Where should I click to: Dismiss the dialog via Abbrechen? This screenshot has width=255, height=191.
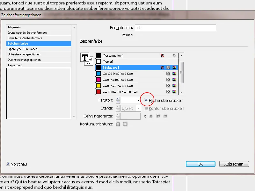pyautogui.click(x=234, y=164)
